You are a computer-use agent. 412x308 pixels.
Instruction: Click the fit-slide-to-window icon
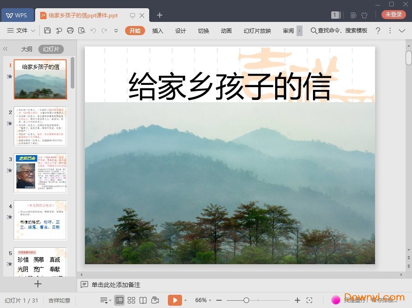(x=310, y=300)
